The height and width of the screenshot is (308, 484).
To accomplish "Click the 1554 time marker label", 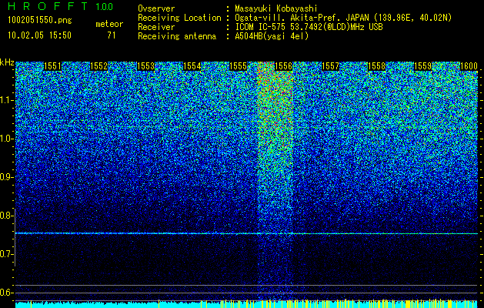I will (x=192, y=66).
